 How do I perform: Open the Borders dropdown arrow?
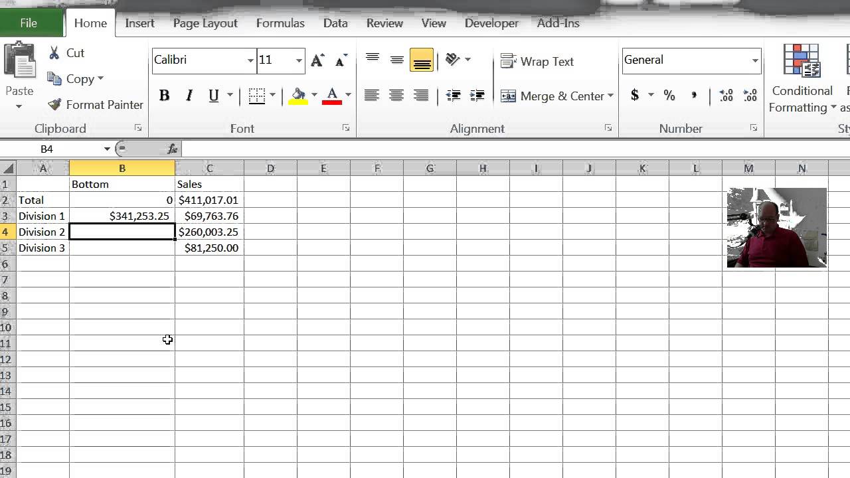[x=272, y=96]
